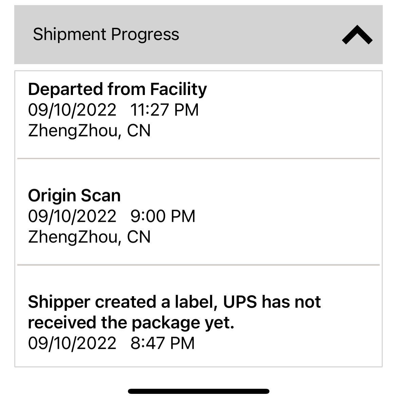Screen dimensions: 397x402
Task: Click the 11:27 PM departure timestamp
Action: (164, 110)
